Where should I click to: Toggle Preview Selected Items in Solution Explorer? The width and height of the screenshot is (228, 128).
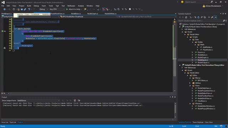(216, 17)
